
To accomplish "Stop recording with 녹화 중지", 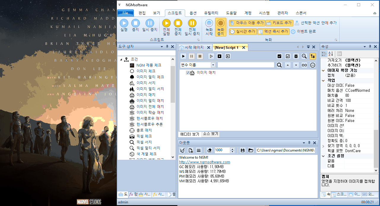I will pos(220,27).
